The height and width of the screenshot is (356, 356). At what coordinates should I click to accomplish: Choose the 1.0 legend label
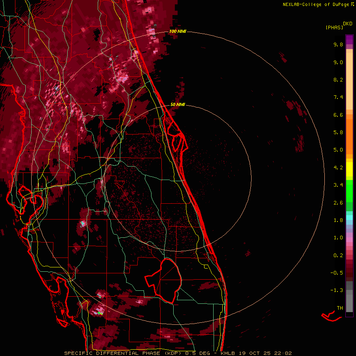[338, 238]
